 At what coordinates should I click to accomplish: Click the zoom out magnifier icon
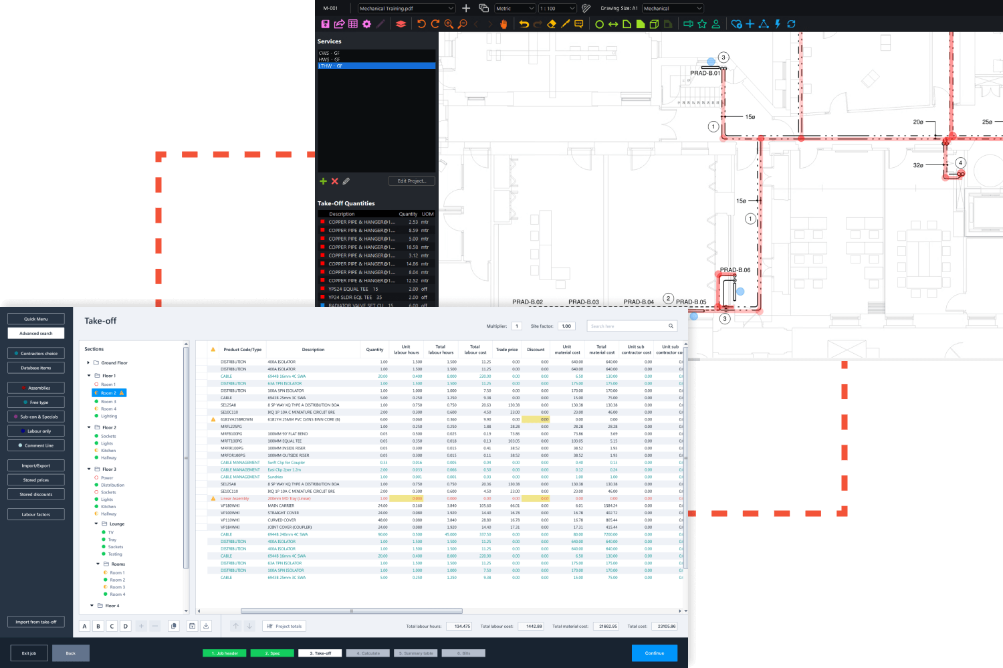463,24
